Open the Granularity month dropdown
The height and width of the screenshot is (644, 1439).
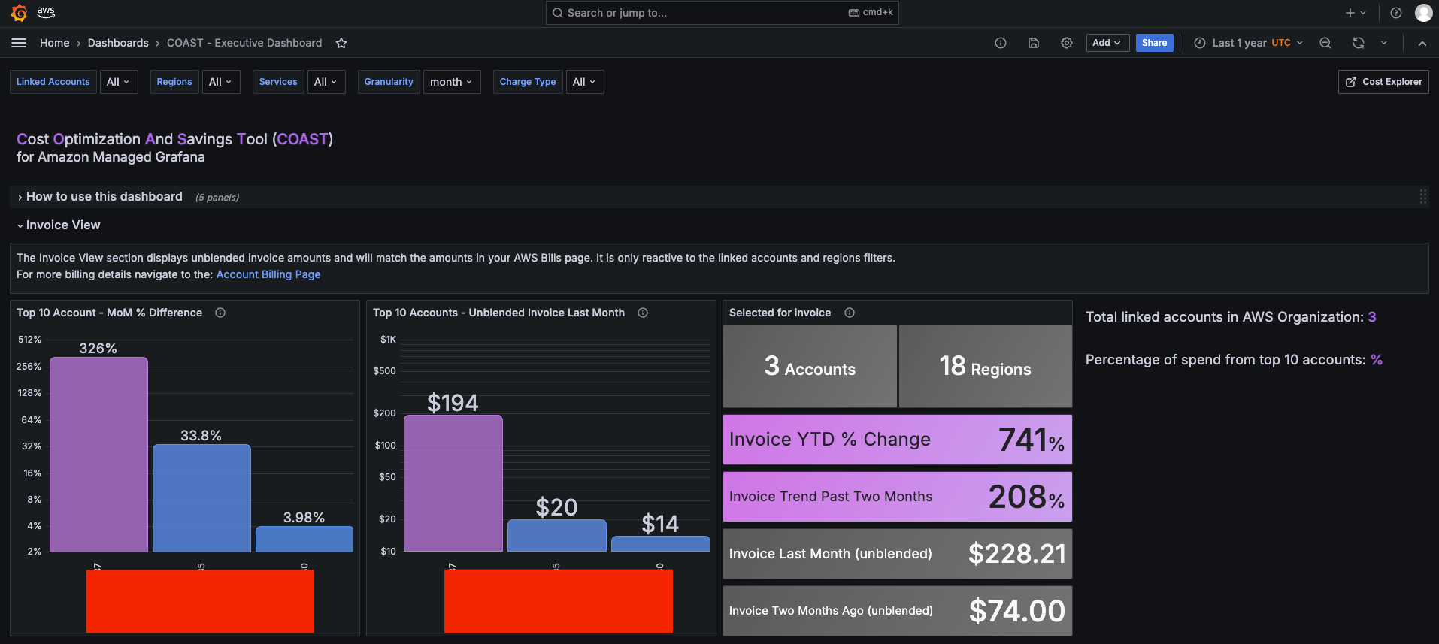[451, 82]
